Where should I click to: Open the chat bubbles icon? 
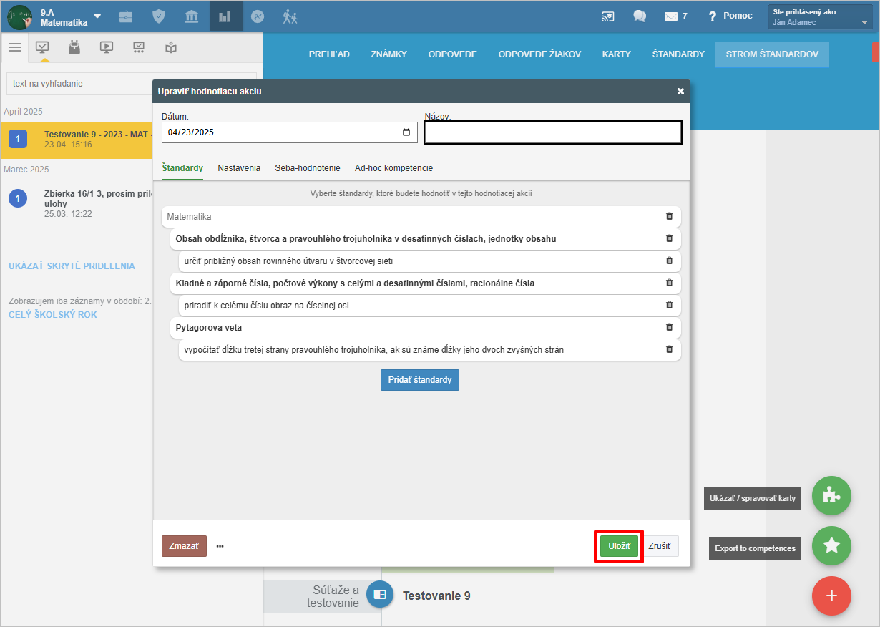click(x=640, y=16)
